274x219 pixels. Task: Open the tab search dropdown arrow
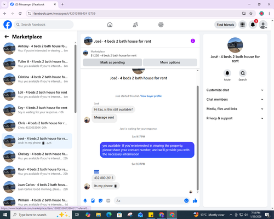coord(4,4)
